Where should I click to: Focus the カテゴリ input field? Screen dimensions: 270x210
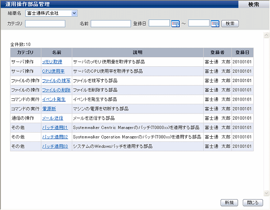45,24
